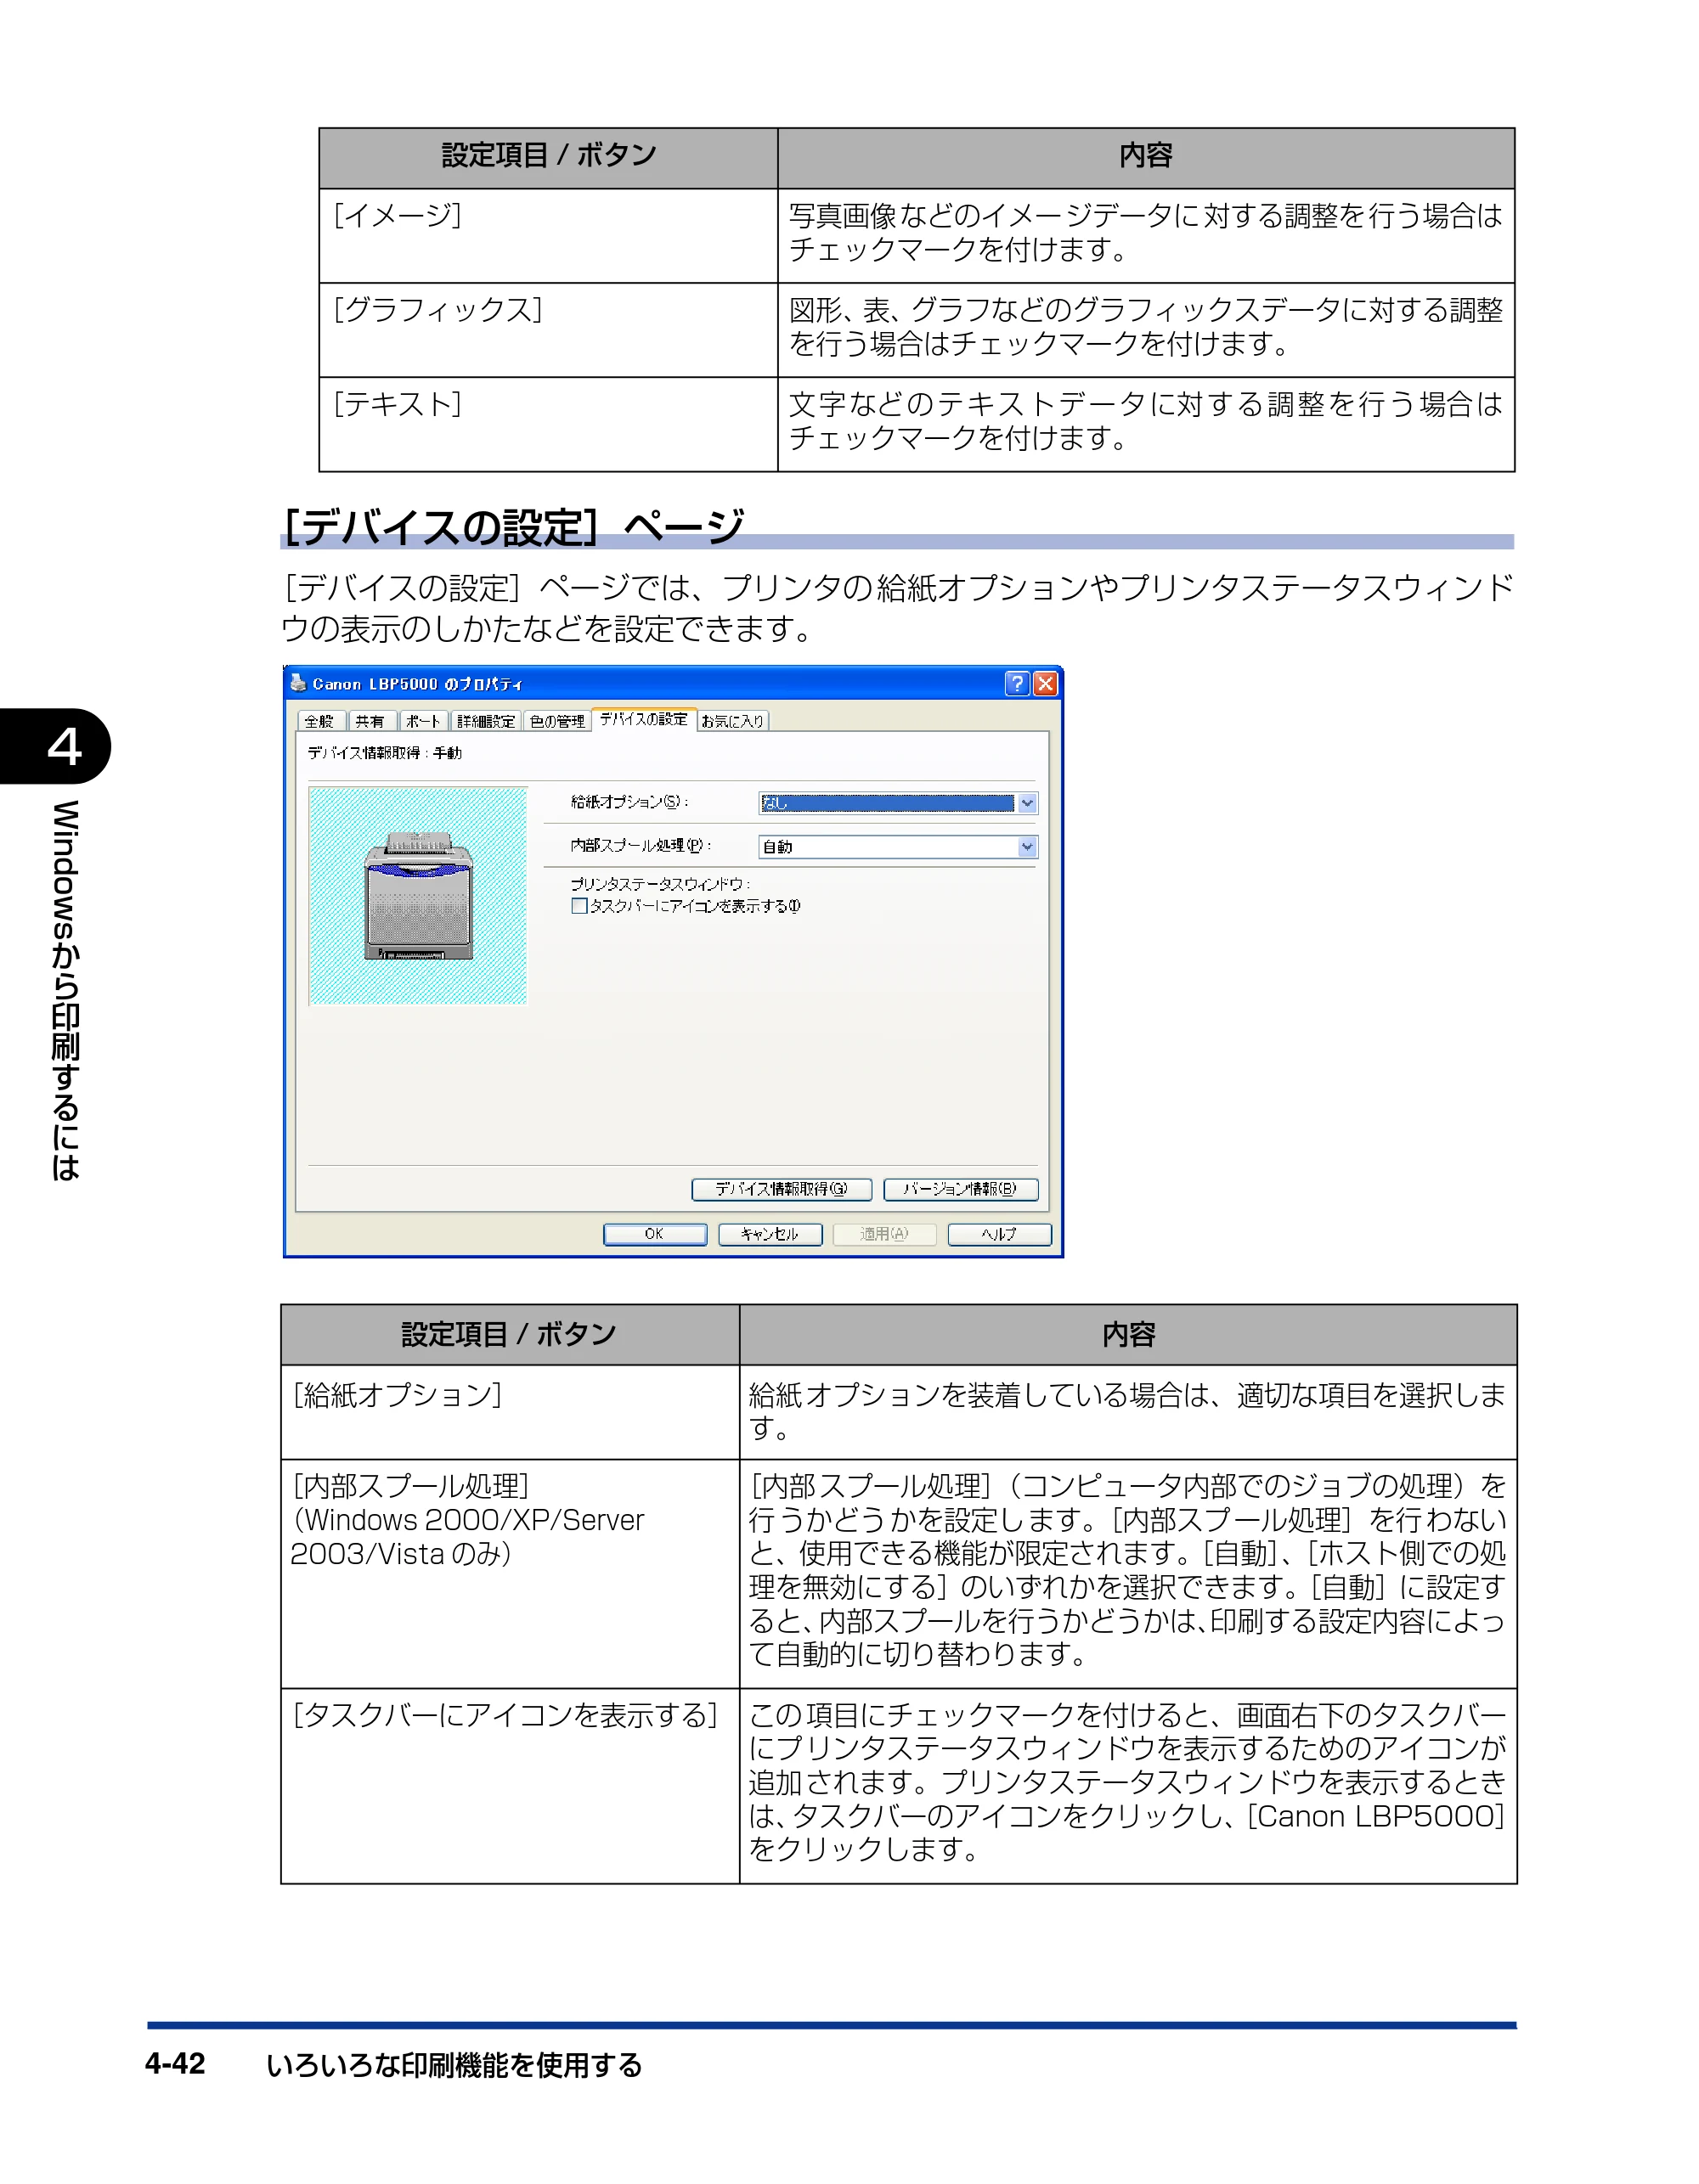Click the [タスクバーにアイコンを表示する] table cell
1699x2184 pixels.
tap(511, 1786)
